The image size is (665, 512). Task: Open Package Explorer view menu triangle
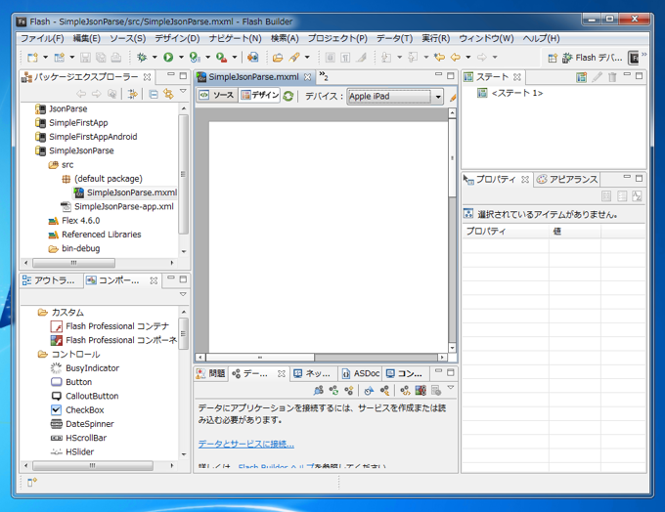183,91
